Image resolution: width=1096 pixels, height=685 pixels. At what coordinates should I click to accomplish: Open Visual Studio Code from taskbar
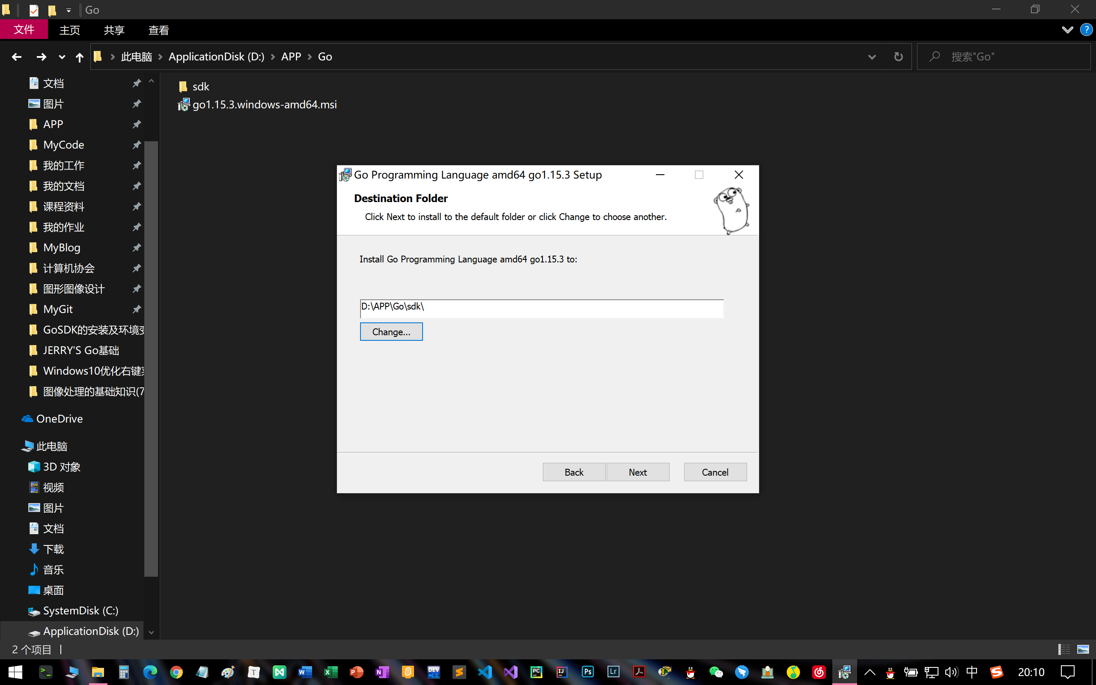[485, 672]
